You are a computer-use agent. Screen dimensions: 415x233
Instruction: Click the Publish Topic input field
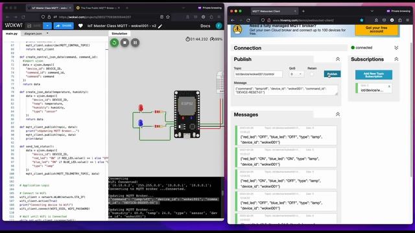(258, 74)
